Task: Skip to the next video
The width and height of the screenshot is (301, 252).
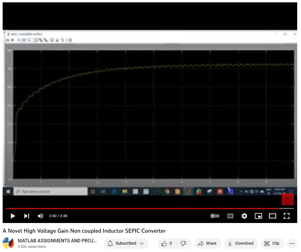Action: 27,216
